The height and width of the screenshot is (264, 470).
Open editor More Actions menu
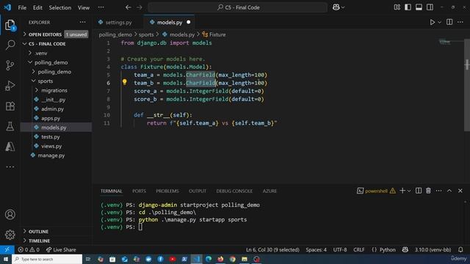[460, 22]
